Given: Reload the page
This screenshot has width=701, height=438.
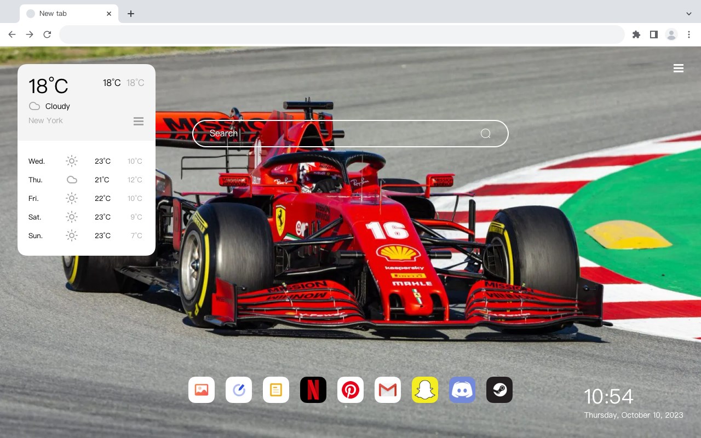Looking at the screenshot, I should point(47,34).
